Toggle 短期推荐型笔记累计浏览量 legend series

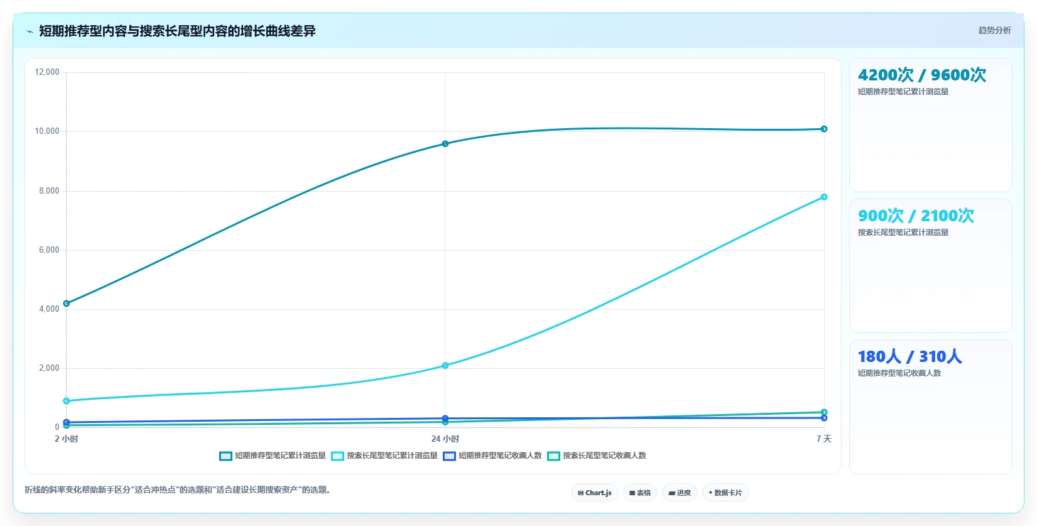coord(273,456)
